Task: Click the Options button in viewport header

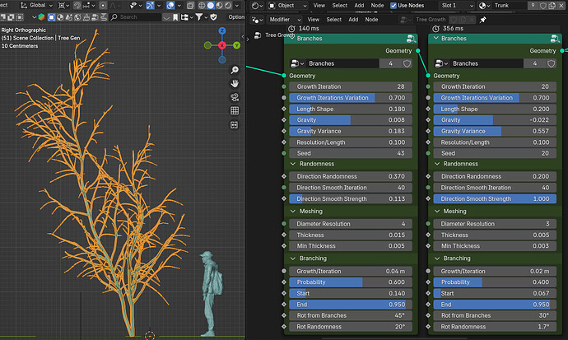Action: coord(235,17)
